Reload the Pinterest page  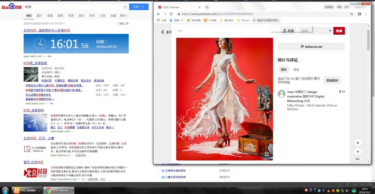pos(171,14)
